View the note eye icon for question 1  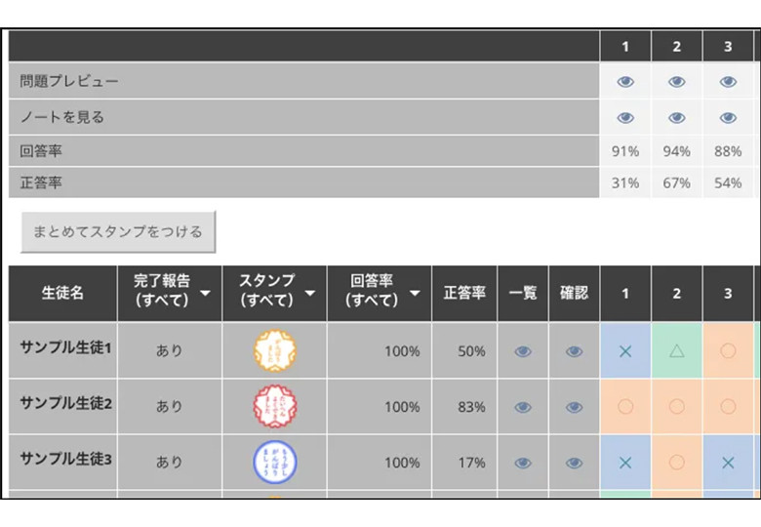coord(625,118)
